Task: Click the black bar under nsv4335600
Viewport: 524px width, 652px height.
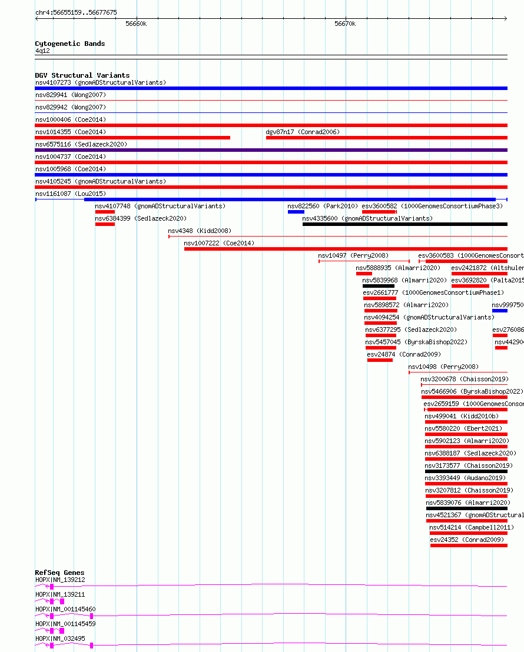Action: pyautogui.click(x=405, y=224)
